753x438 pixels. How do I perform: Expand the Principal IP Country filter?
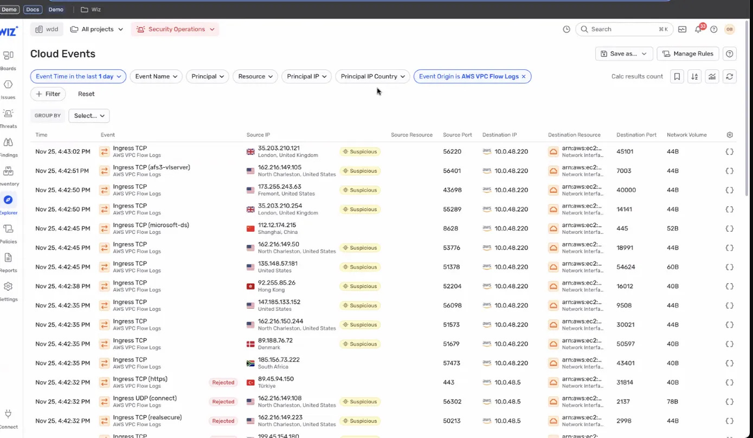[372, 76]
